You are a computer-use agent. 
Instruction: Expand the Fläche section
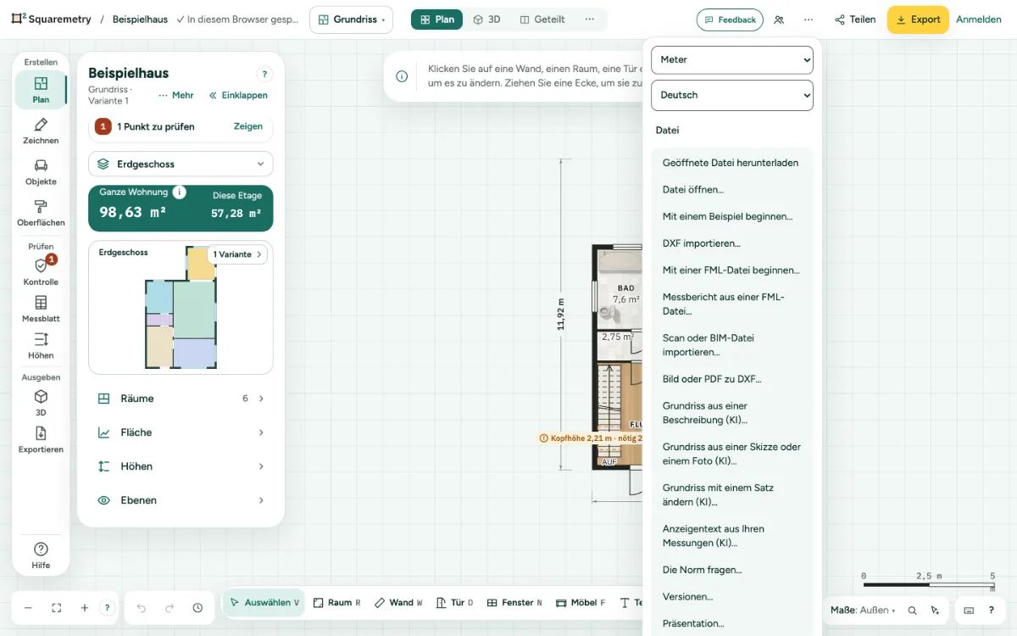click(181, 432)
